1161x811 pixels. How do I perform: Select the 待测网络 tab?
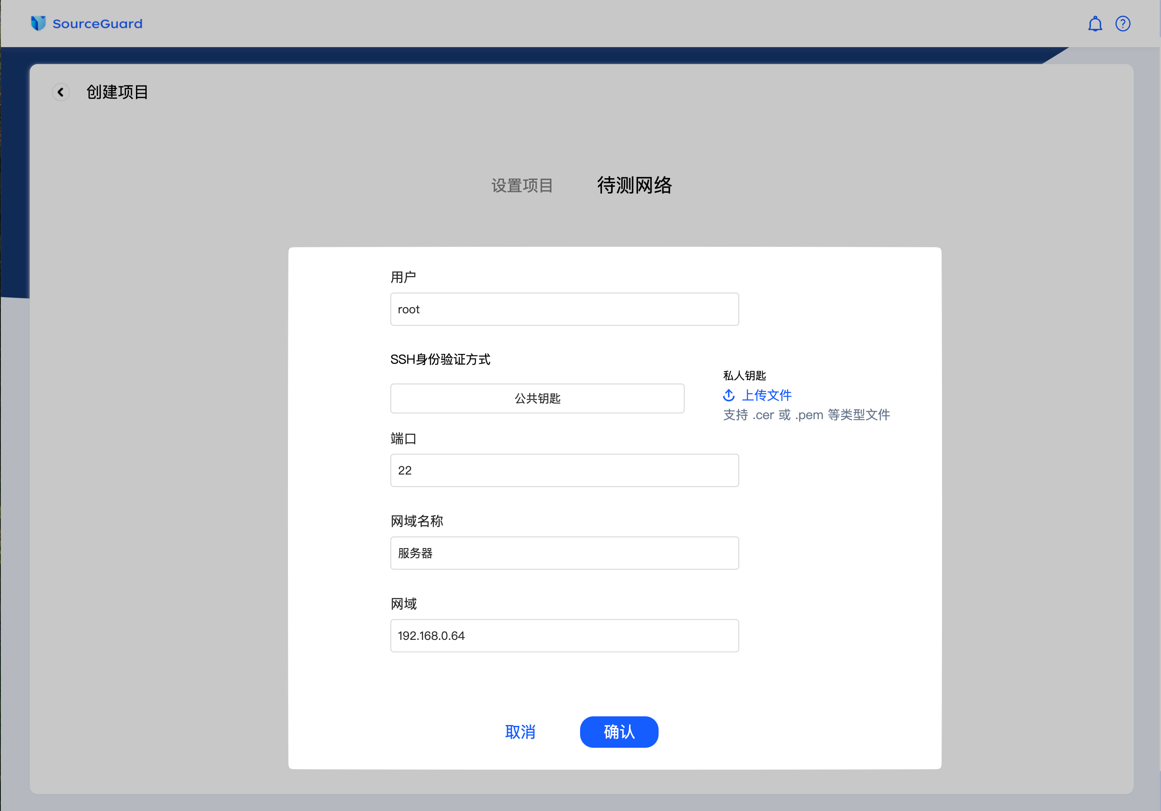[x=635, y=186]
